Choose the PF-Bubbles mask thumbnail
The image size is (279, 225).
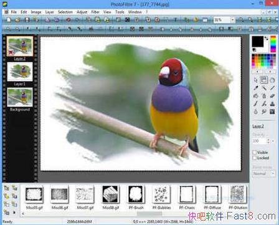(x=161, y=194)
